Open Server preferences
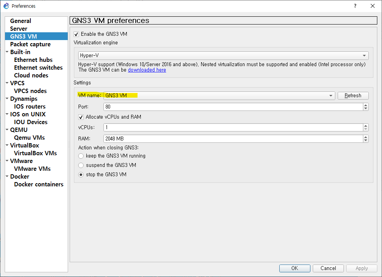Viewport: 382px width, 277px height. click(19, 29)
